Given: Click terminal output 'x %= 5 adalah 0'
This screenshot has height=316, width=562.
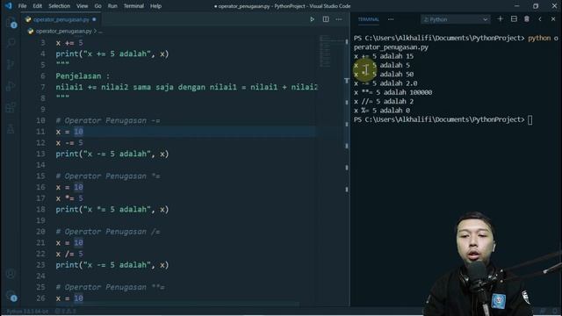Looking at the screenshot, I should (382, 111).
